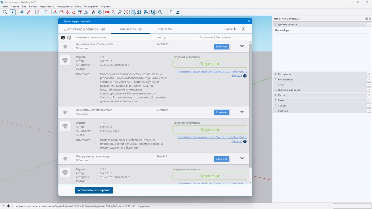Click the second list filter icon beside Название расширения
The image size is (372, 209).
[x=69, y=37]
